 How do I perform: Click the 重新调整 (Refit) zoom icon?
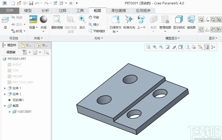tap(57, 20)
